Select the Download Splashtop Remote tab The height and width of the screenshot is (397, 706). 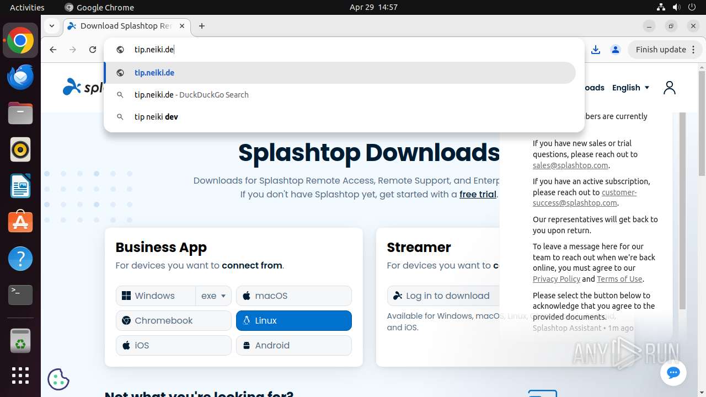pos(126,26)
